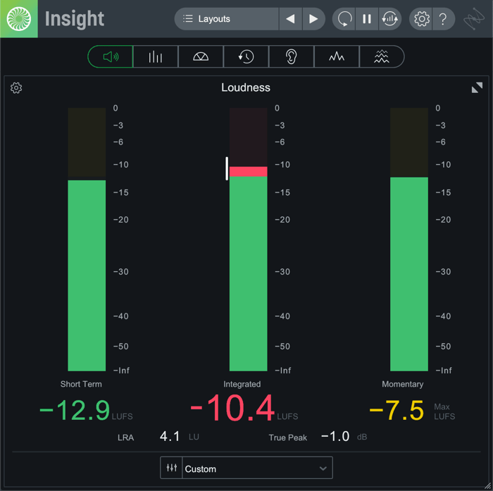Click the red over-target segment on Integrated meter

249,171
